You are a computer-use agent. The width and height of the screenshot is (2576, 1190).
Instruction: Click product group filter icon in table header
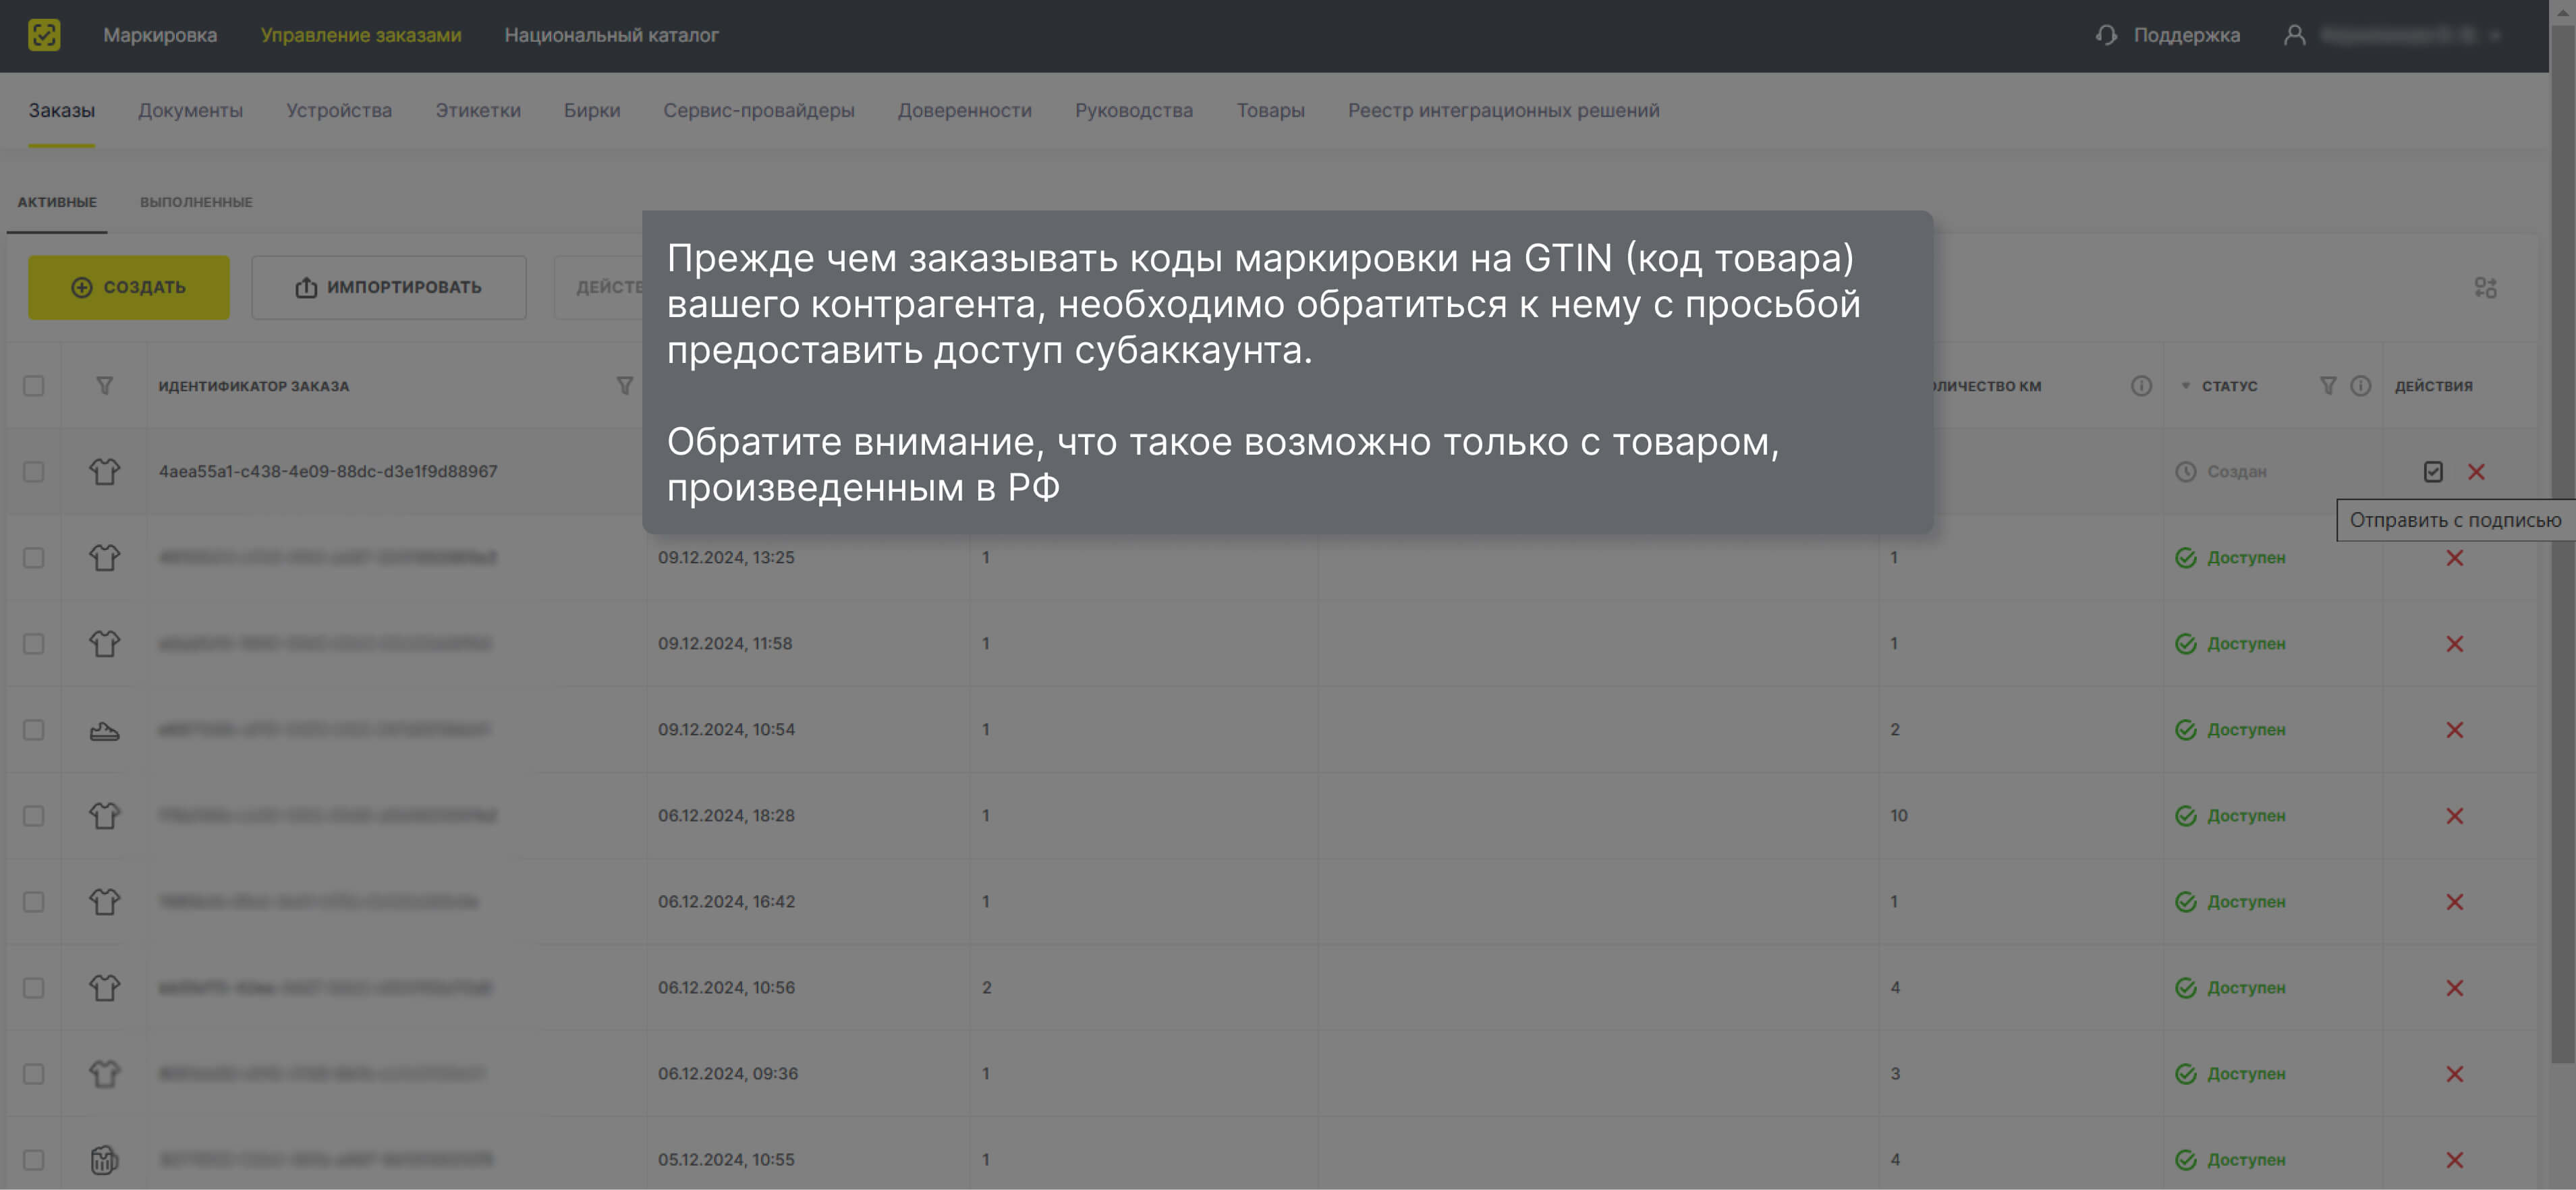pos(104,386)
